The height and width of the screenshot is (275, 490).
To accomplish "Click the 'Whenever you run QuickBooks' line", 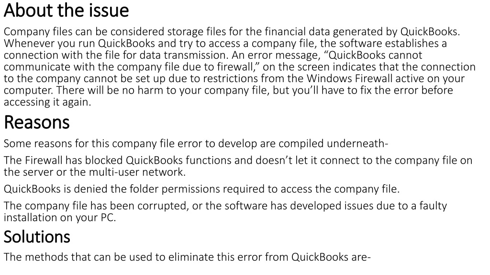I will 225,43.
